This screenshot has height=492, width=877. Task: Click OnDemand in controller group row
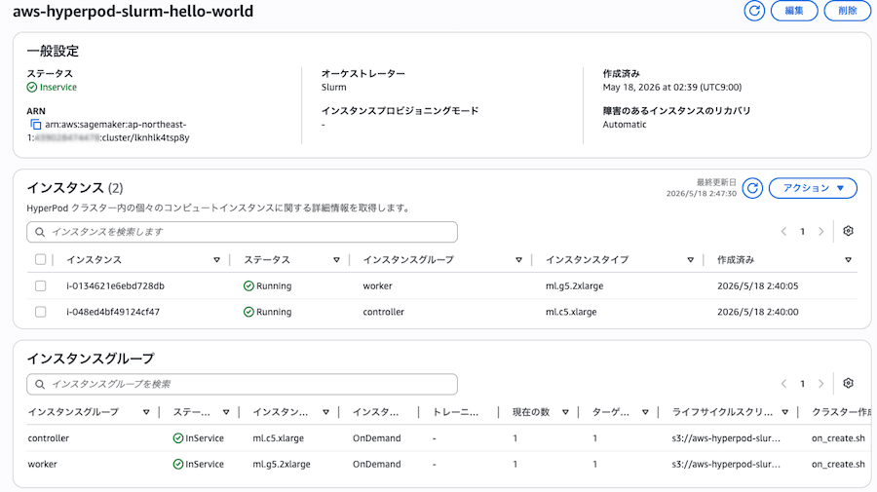[376, 437]
